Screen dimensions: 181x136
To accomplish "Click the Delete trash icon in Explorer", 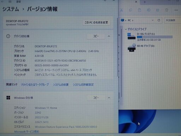I will click(x=167, y=10).
